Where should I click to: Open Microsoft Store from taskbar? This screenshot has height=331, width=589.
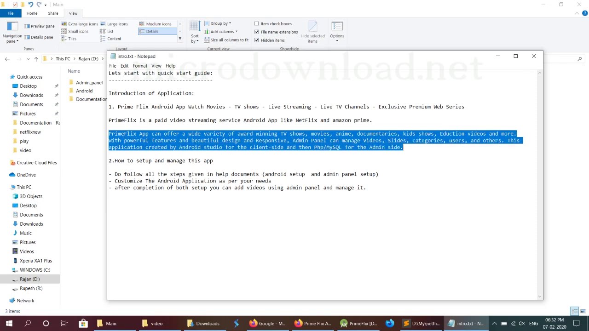click(83, 324)
